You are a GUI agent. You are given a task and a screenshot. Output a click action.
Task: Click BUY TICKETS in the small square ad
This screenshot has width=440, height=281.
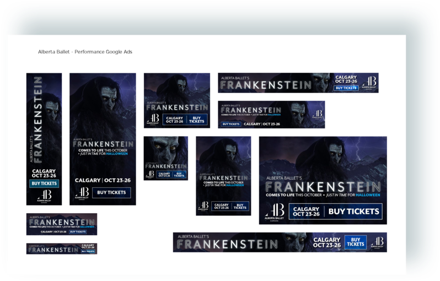tap(179, 175)
